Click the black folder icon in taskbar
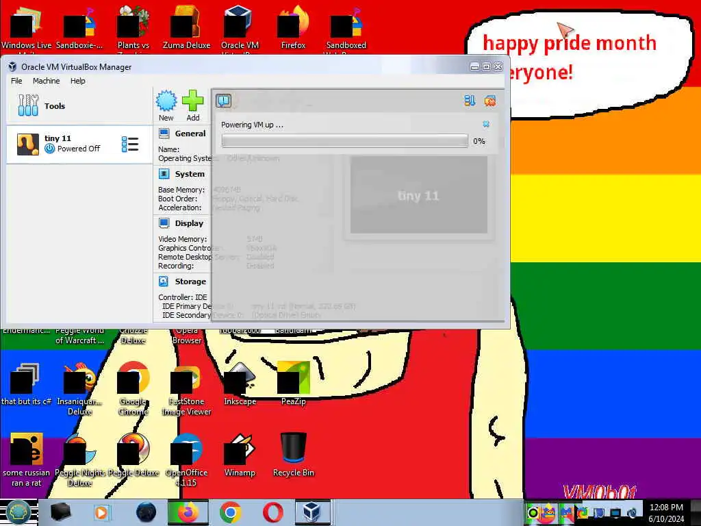The image size is (701, 526). tap(60, 512)
